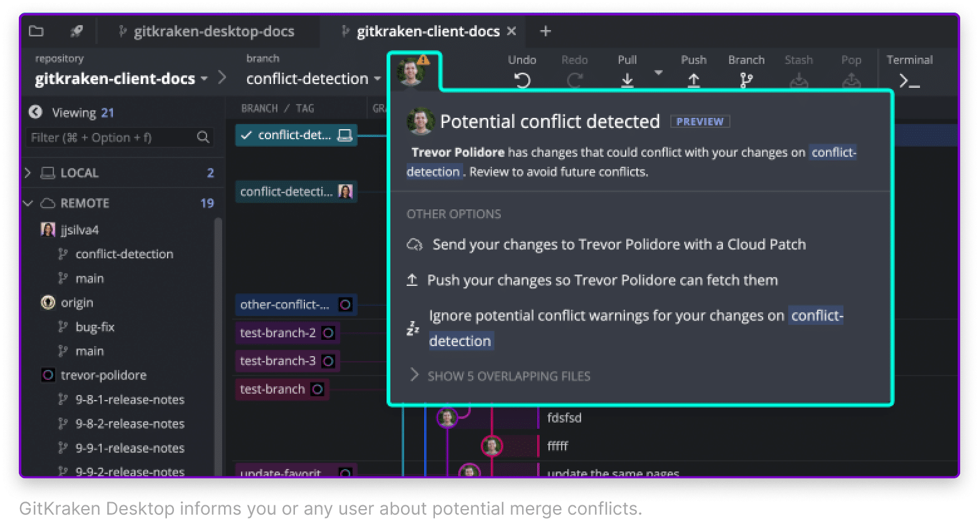The image size is (979, 521).
Task: Open the conflict-detection branch dropdown
Action: (x=377, y=79)
